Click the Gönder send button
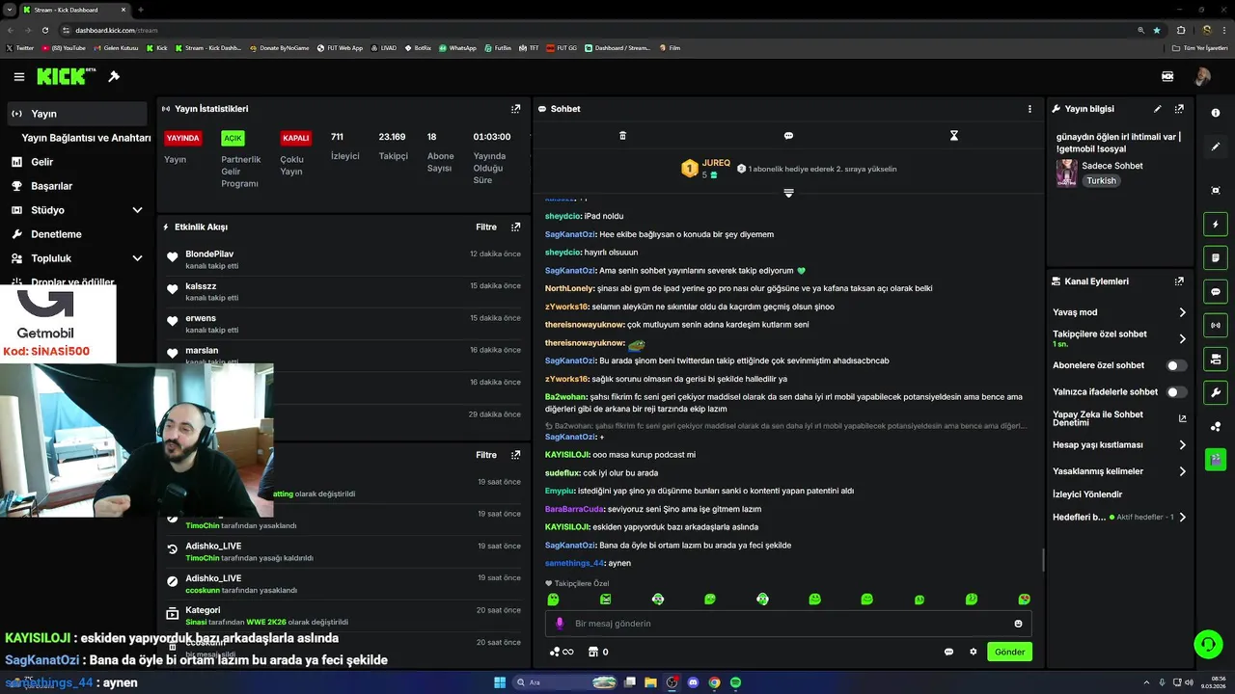This screenshot has width=1235, height=694. [1009, 652]
